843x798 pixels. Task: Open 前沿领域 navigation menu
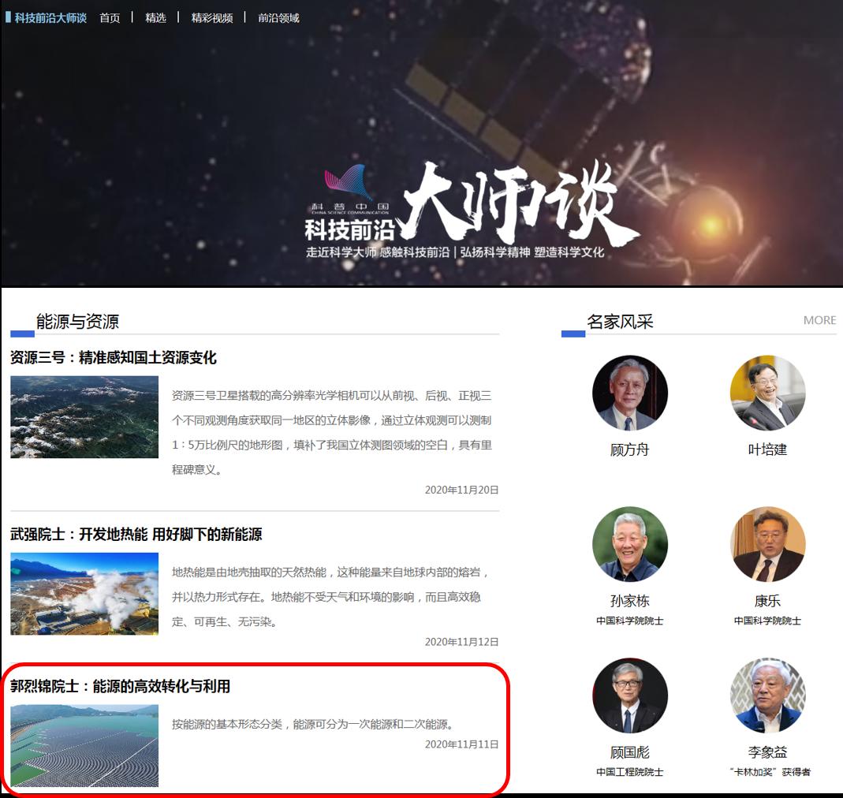pos(278,17)
